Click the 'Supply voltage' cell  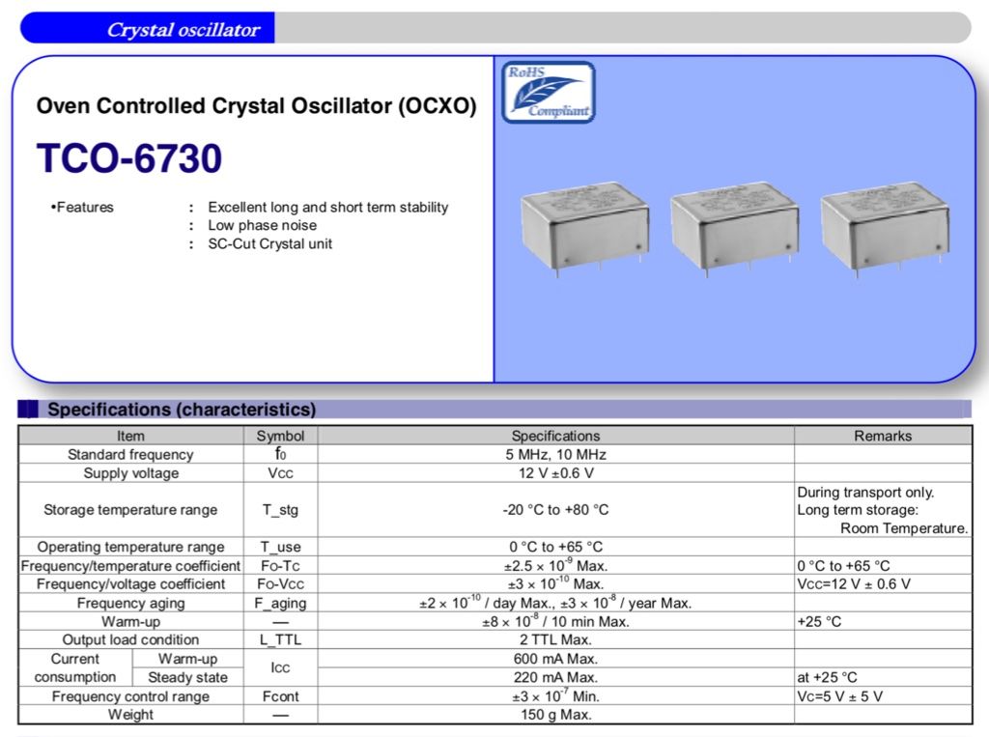pyautogui.click(x=131, y=473)
